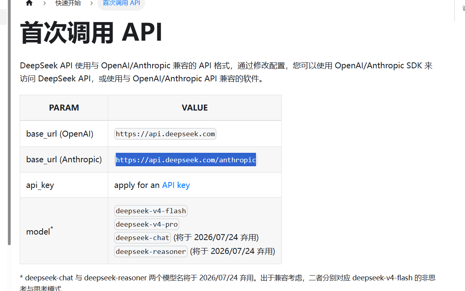Screen dimensions: 465x291
Task: Open the API key link
Action: (176, 185)
